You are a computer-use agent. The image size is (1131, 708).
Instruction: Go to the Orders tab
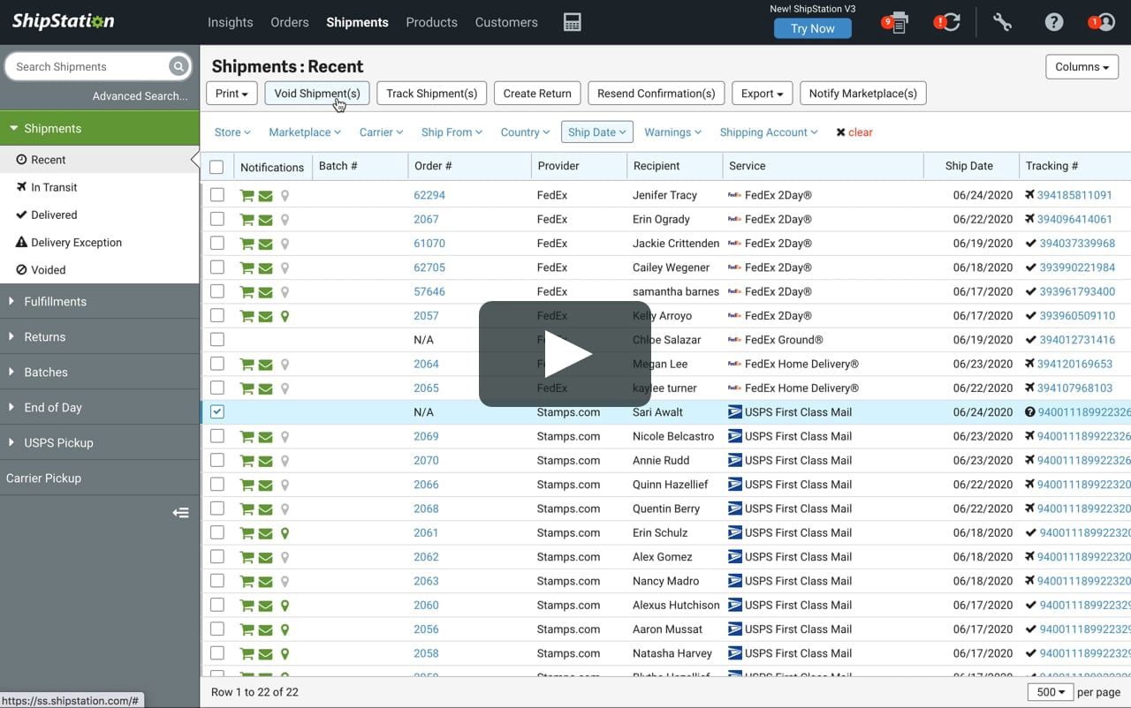click(x=290, y=22)
